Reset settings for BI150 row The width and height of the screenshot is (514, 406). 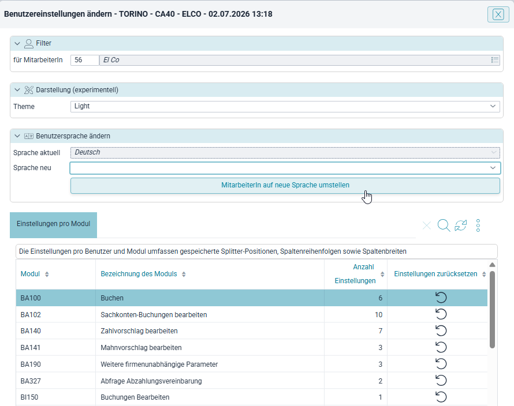click(x=441, y=397)
